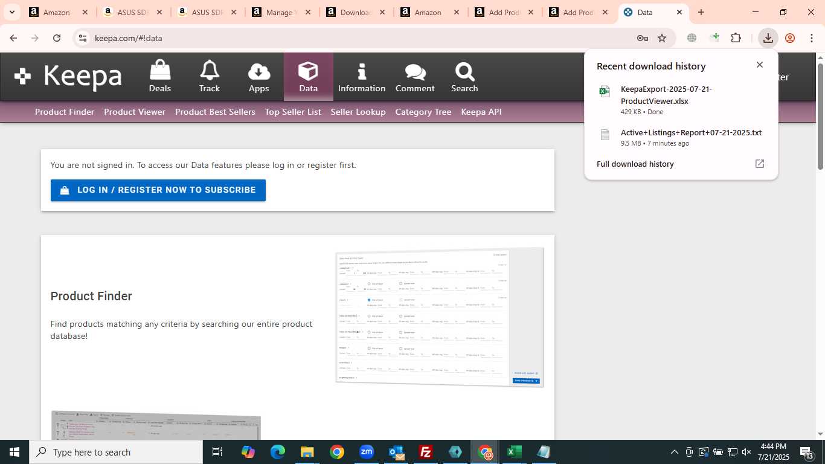Show hidden system tray icons
The height and width of the screenshot is (464, 825).
click(x=675, y=452)
